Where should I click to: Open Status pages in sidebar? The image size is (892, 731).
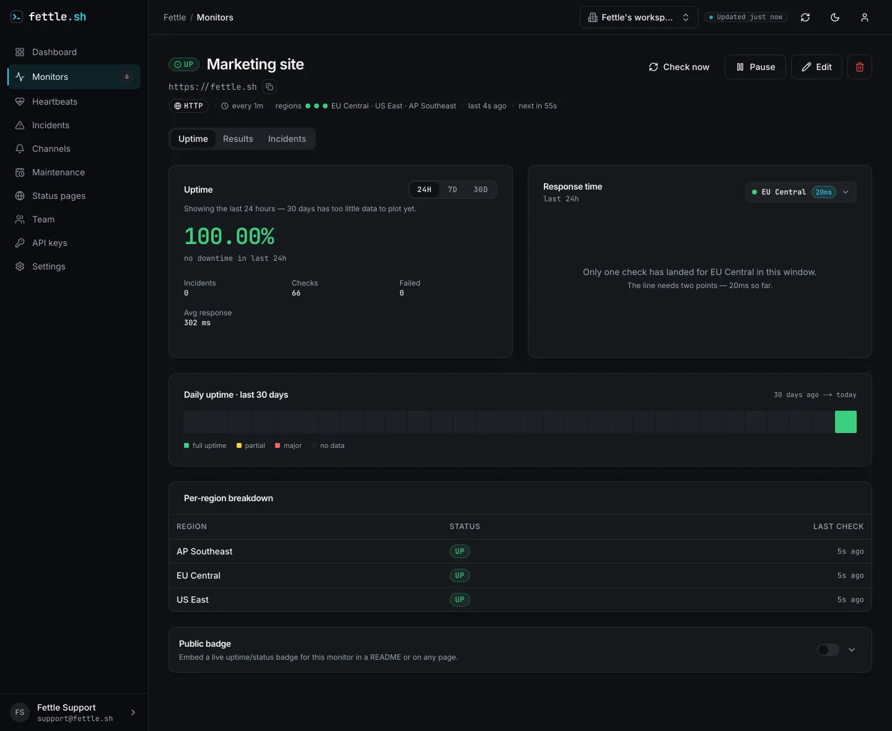(x=74, y=196)
